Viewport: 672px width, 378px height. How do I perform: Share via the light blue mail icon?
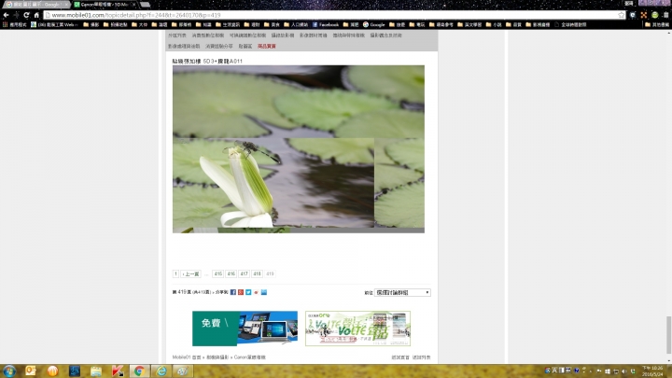coord(264,292)
